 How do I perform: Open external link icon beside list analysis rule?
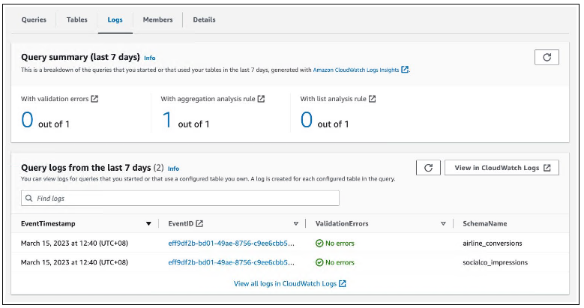tap(372, 99)
